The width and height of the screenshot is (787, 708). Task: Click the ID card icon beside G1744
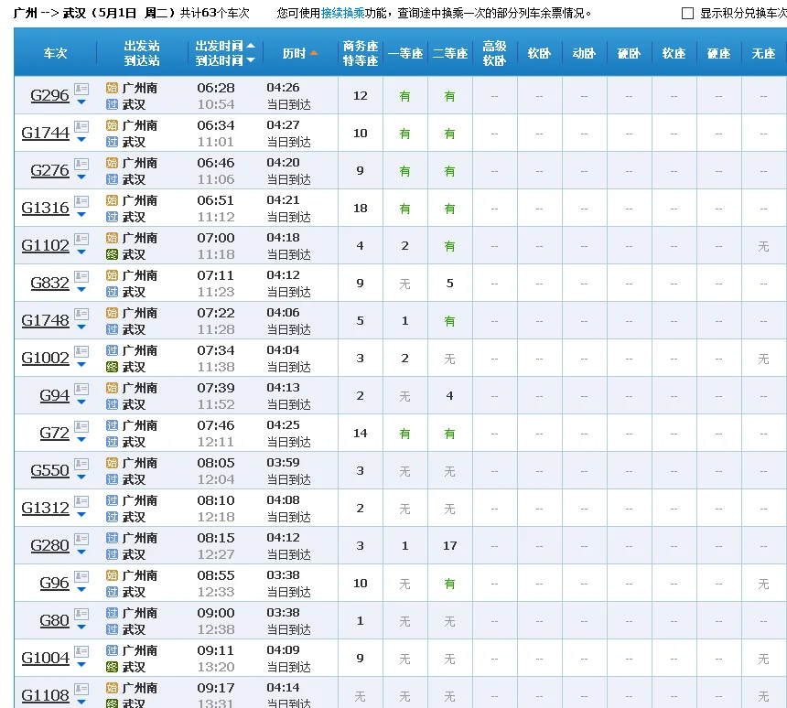[x=81, y=126]
